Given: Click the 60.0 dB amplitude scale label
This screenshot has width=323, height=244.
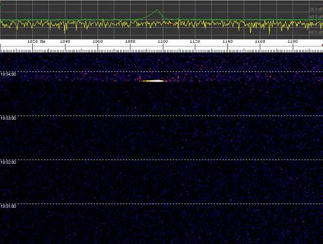Looking at the screenshot, I should (x=316, y=32).
